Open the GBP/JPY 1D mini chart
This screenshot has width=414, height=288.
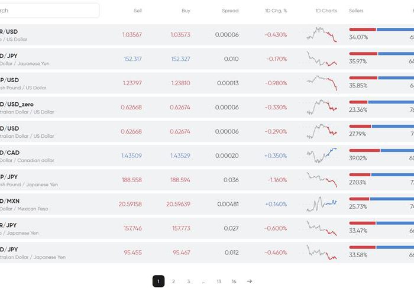322,180
